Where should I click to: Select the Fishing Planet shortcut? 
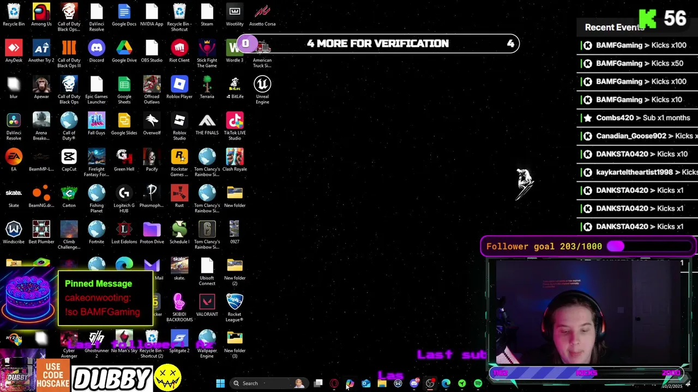(97, 199)
